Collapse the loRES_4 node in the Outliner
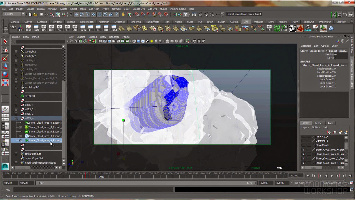Screen dimensions: 355x200 coord(16,118)
